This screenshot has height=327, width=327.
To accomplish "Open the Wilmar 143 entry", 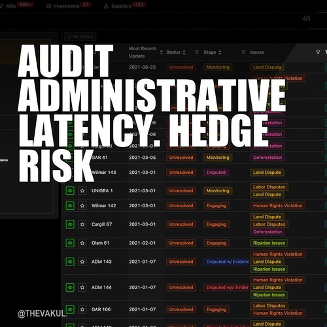I will point(104,173).
